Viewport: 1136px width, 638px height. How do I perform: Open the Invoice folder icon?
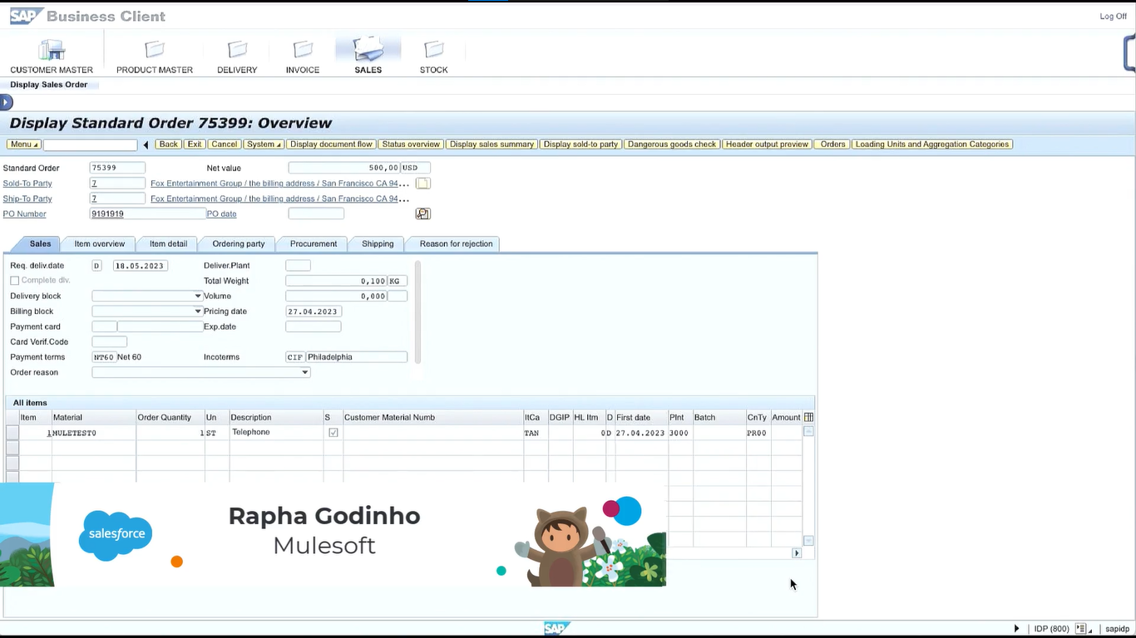point(303,50)
